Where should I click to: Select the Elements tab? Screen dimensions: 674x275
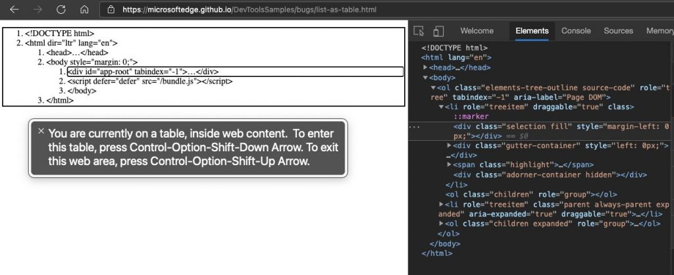[532, 31]
